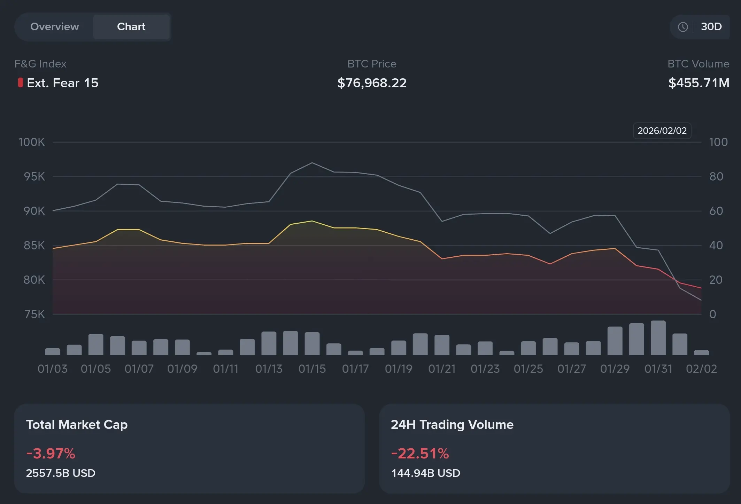Click the -3.97% market cap change
The width and height of the screenshot is (741, 504).
[x=51, y=454]
